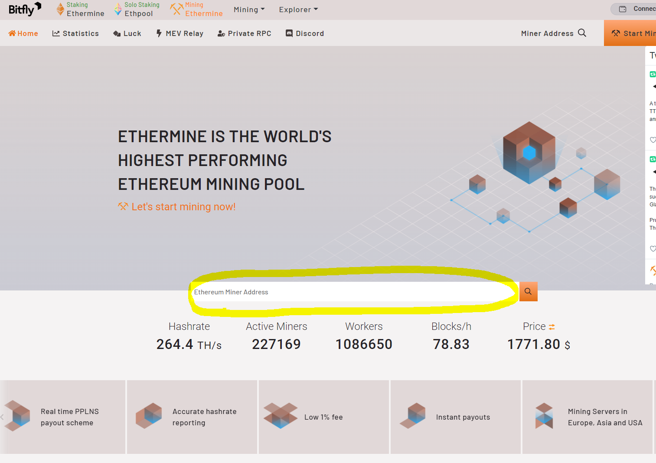
Task: Click the Luck dice icon
Action: 117,33
